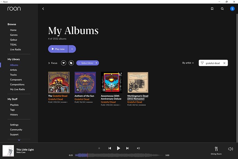Open the Dining Room zone picker
Screen dimensions: 238x159
(x=216, y=151)
